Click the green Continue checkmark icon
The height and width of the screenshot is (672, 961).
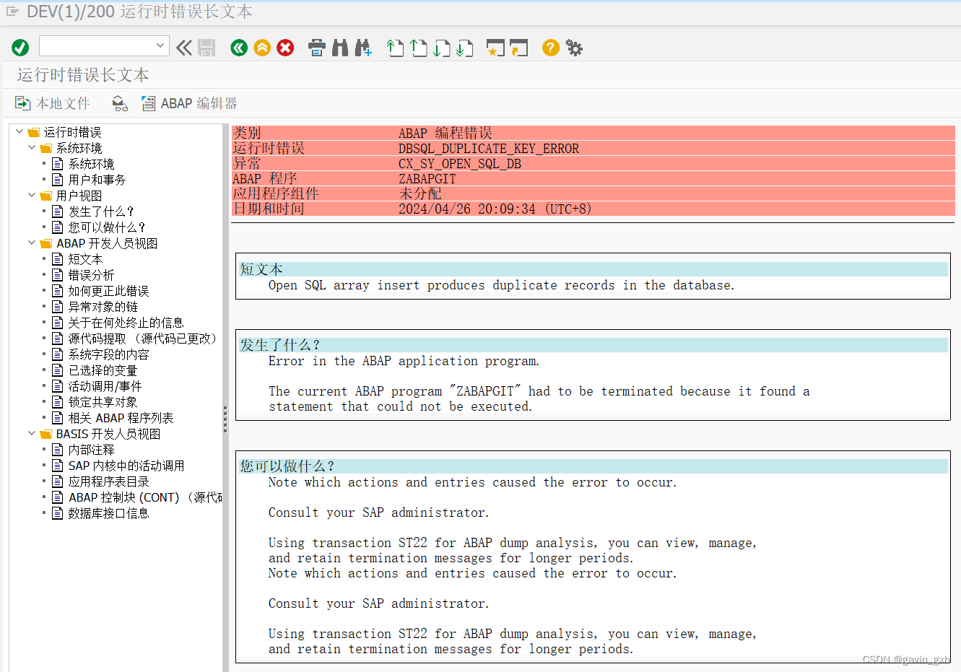(20, 48)
